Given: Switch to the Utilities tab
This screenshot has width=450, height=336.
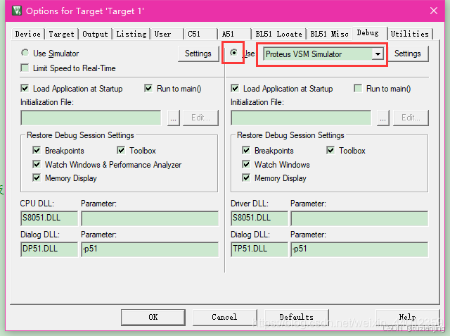Looking at the screenshot, I should (410, 34).
